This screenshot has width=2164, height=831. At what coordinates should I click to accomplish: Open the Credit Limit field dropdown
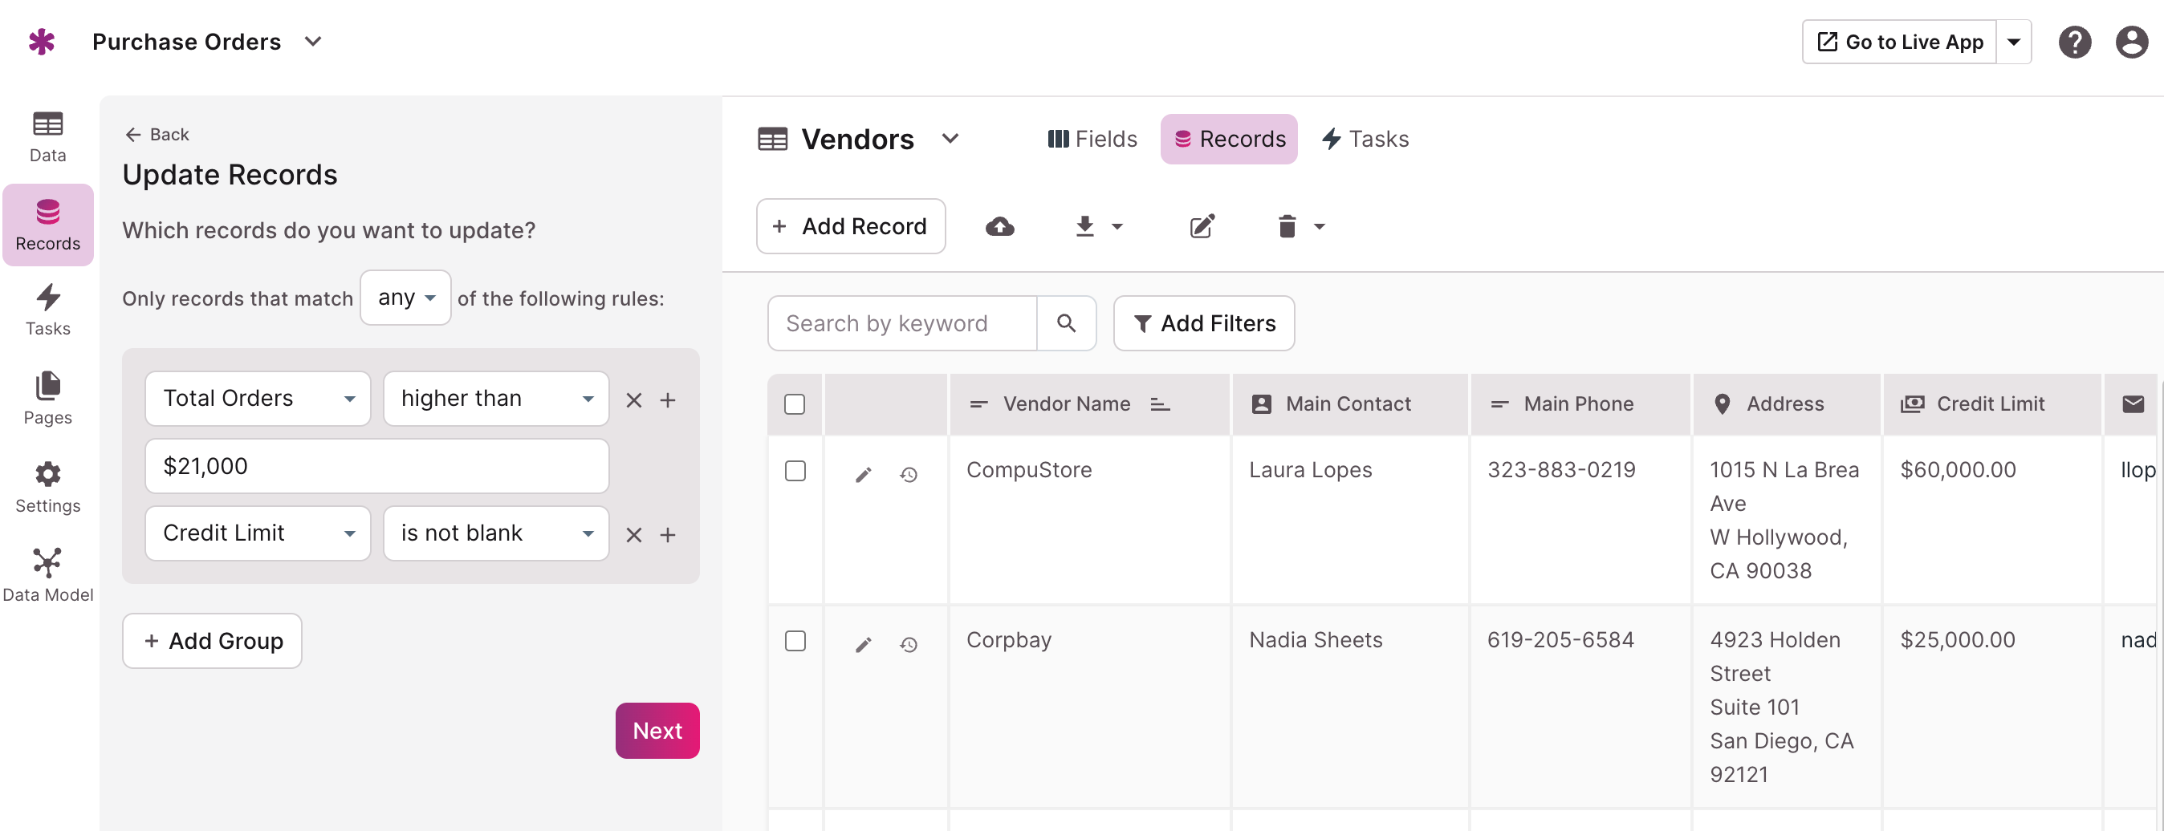tap(258, 533)
